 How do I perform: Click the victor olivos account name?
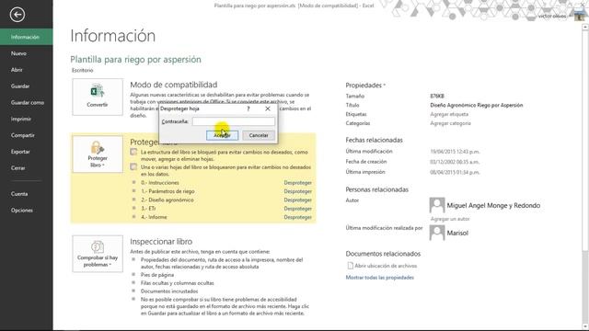[x=552, y=17]
